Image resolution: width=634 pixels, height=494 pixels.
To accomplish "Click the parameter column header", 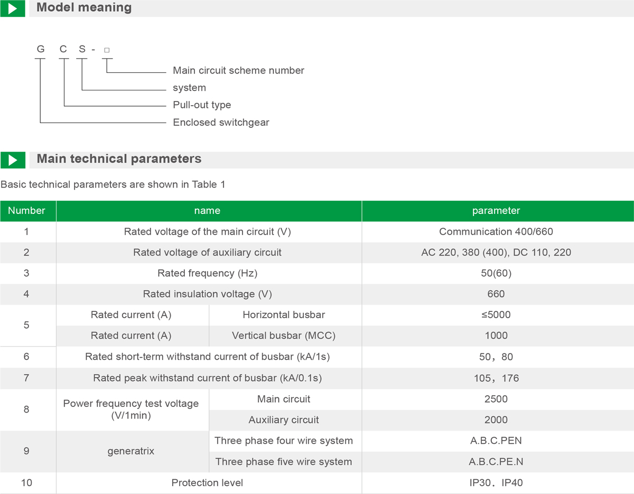I will click(x=496, y=211).
